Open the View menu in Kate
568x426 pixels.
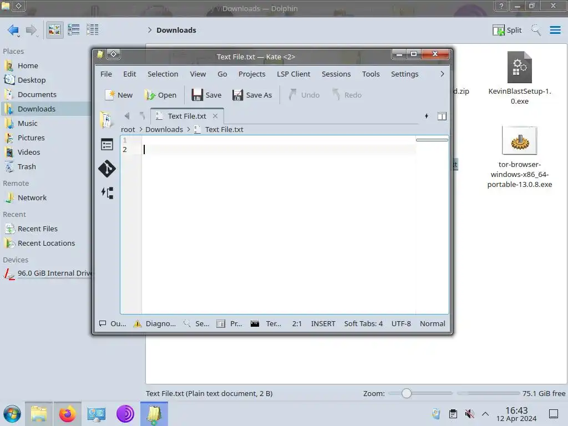point(198,74)
